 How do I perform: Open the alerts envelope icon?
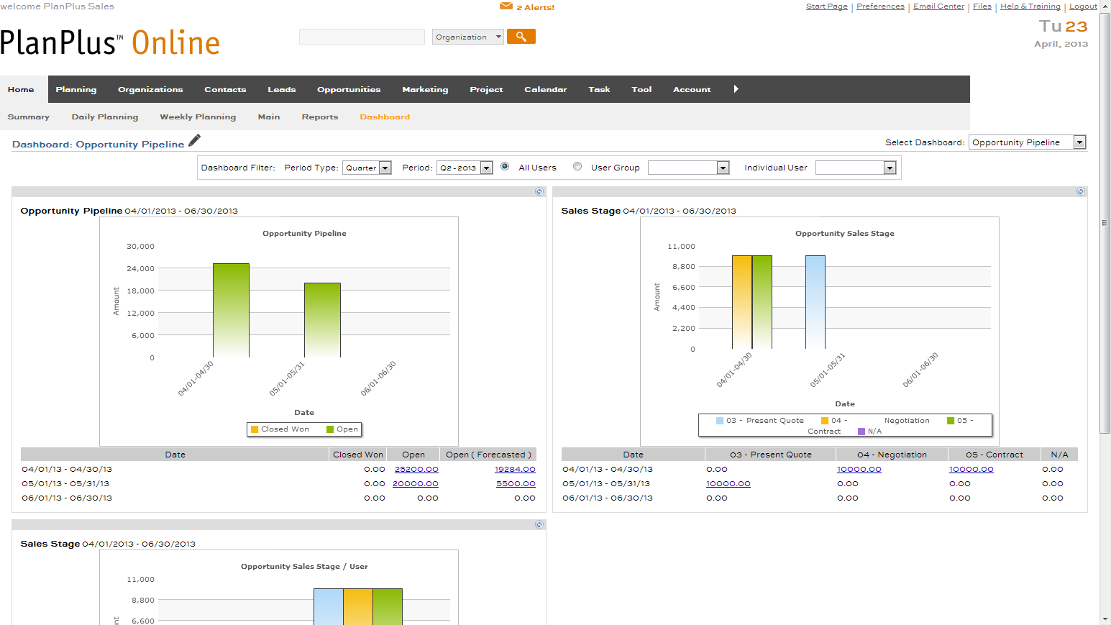[506, 6]
